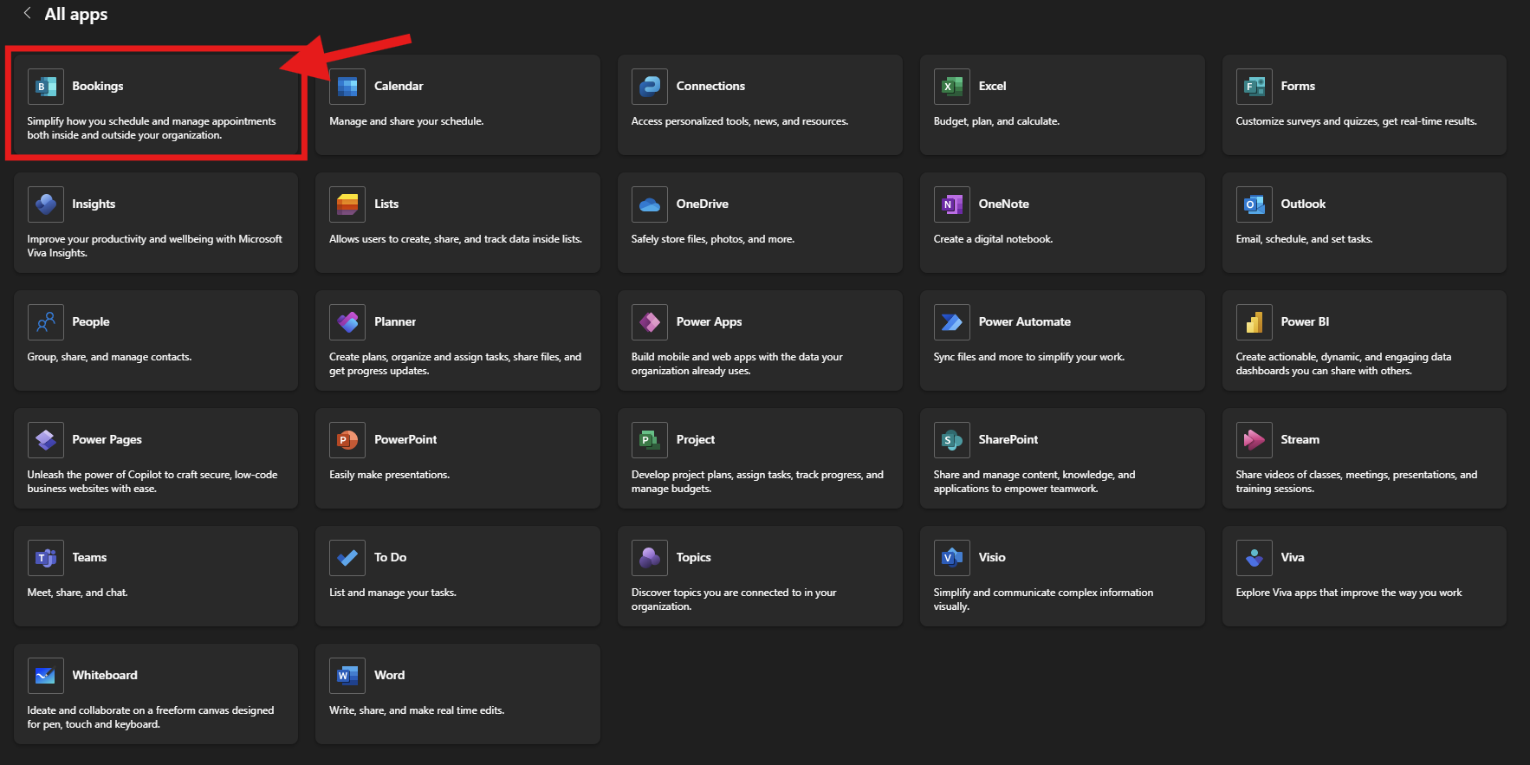The width and height of the screenshot is (1530, 765).
Task: Click the Project app icon
Action: click(x=650, y=440)
